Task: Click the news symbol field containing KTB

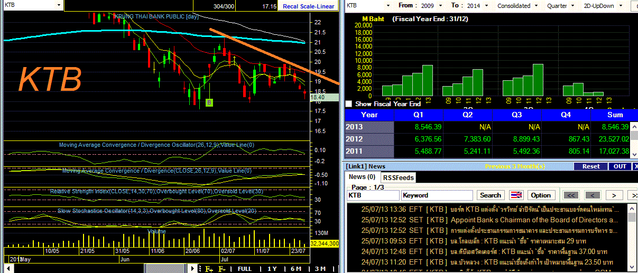Action: pos(373,195)
